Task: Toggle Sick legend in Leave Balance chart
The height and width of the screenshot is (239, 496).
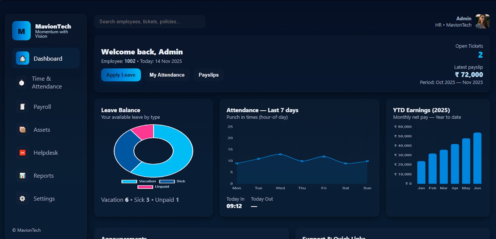Action: point(172,181)
